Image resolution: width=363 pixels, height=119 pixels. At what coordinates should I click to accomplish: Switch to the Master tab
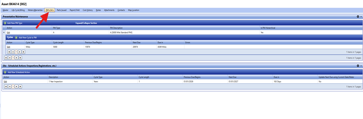[5, 10]
